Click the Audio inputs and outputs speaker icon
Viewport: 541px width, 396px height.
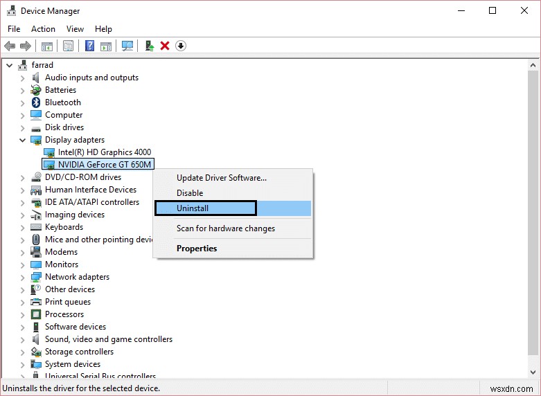[35, 78]
